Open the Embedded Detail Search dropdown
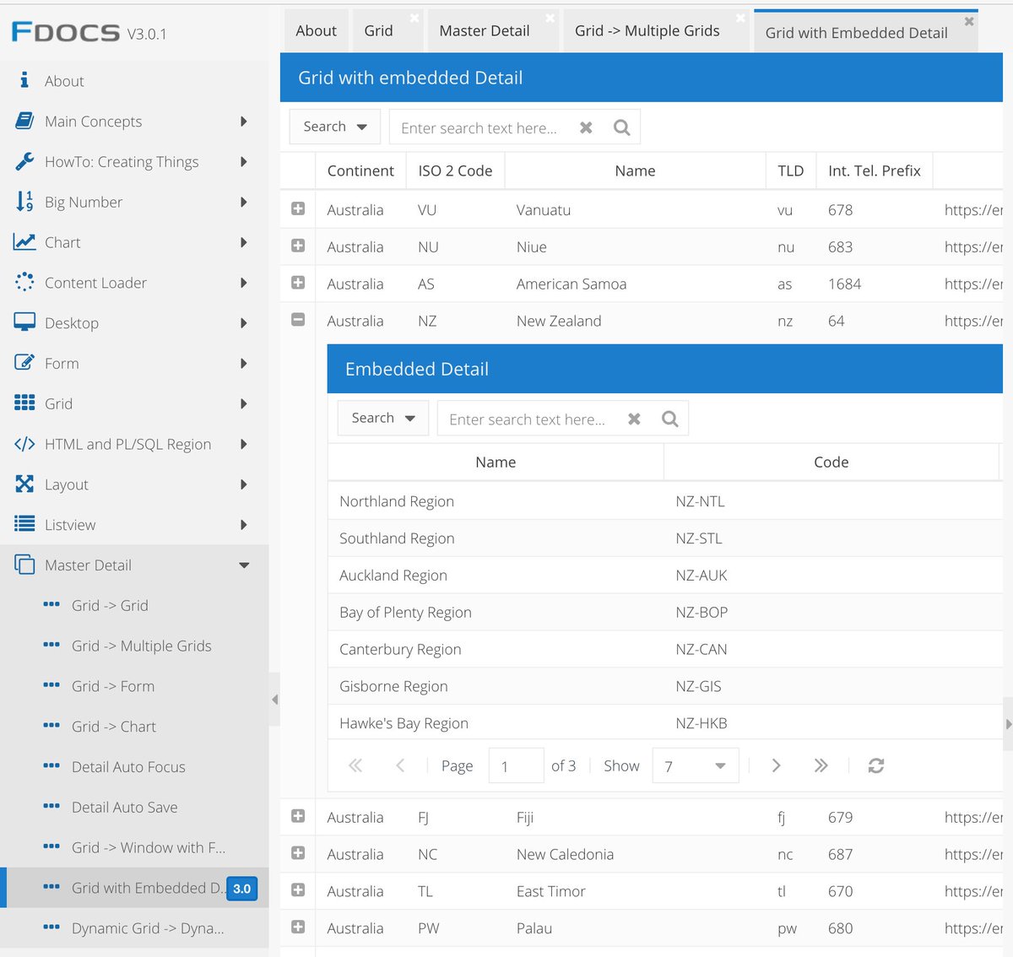This screenshot has width=1013, height=957. (383, 418)
